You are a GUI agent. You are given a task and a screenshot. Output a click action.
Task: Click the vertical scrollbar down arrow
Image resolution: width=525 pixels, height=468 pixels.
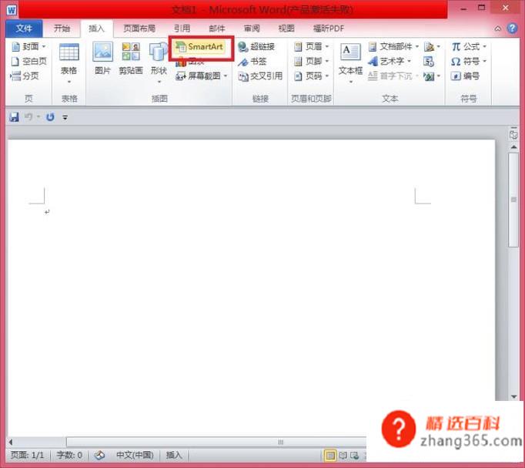click(513, 396)
